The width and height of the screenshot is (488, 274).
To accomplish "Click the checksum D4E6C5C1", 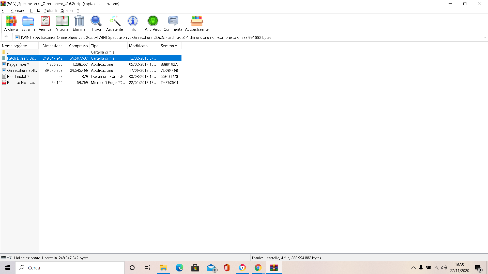I will [169, 82].
